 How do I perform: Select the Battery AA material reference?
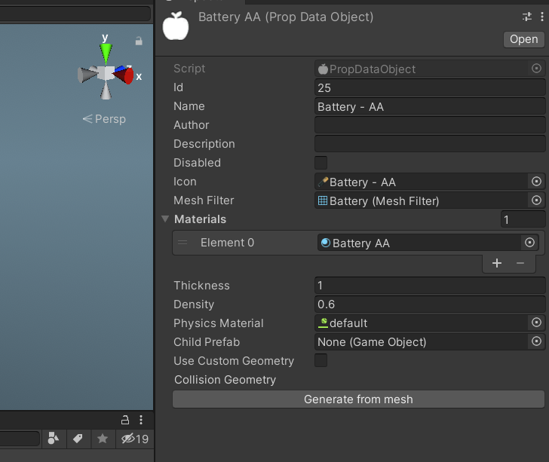pyautogui.click(x=419, y=243)
